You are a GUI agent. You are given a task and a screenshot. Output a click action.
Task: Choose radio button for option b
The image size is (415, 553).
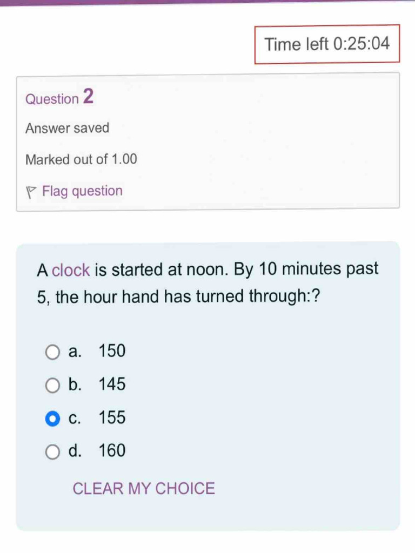coord(52,386)
